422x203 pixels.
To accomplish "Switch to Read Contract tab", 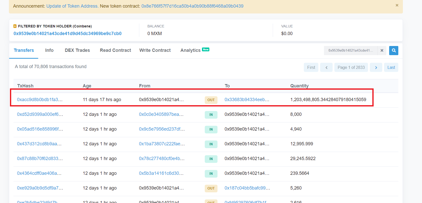I will 115,50.
